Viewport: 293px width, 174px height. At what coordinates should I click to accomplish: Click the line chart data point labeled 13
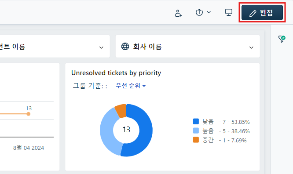coord(29,114)
